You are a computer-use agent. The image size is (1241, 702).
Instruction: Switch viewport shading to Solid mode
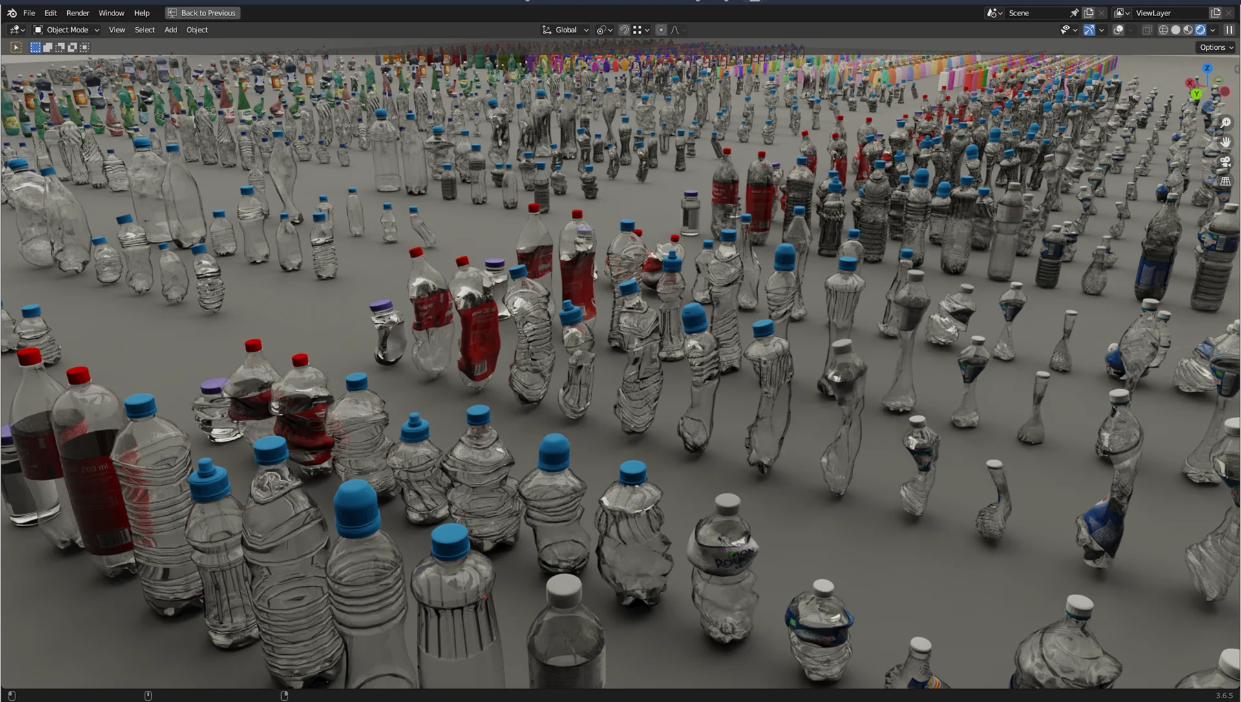pyautogui.click(x=1175, y=30)
